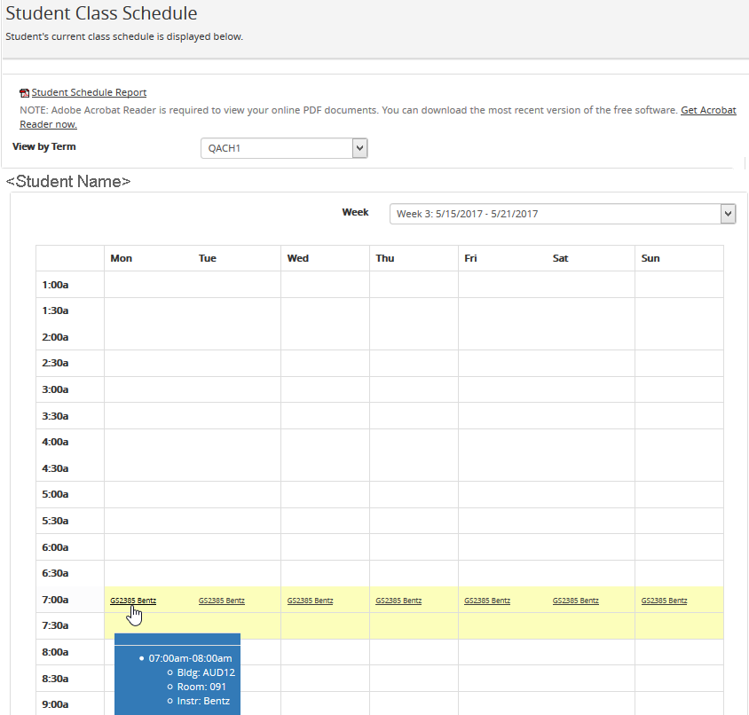749x715 pixels.
Task: Open Tuesday's GS2385 Bentz class link
Action: coord(221,600)
